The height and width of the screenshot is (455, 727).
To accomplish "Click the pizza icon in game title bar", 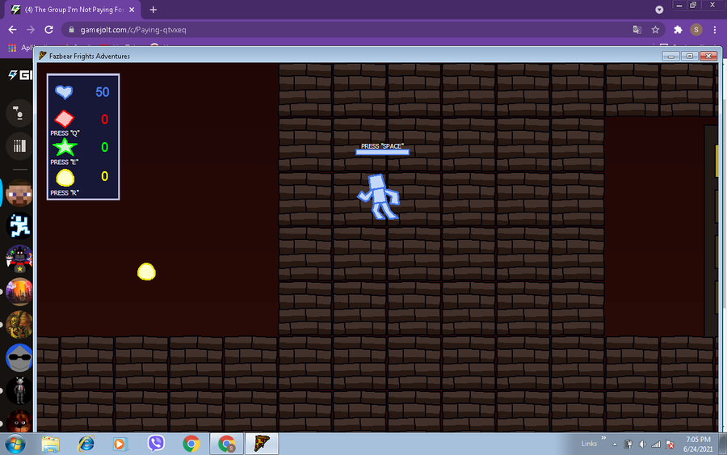I will tap(43, 56).
